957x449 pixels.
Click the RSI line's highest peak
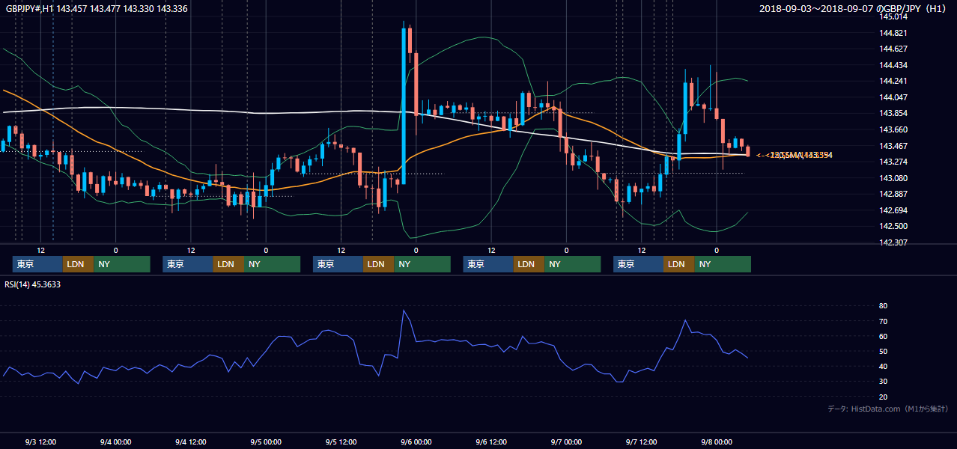coord(404,311)
